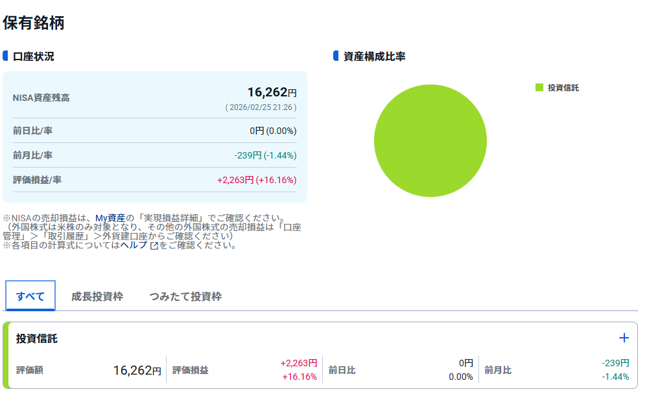Viewport: 647px width, 396px height.
Task: Click the 投資信託 legend label
Action: pos(563,88)
